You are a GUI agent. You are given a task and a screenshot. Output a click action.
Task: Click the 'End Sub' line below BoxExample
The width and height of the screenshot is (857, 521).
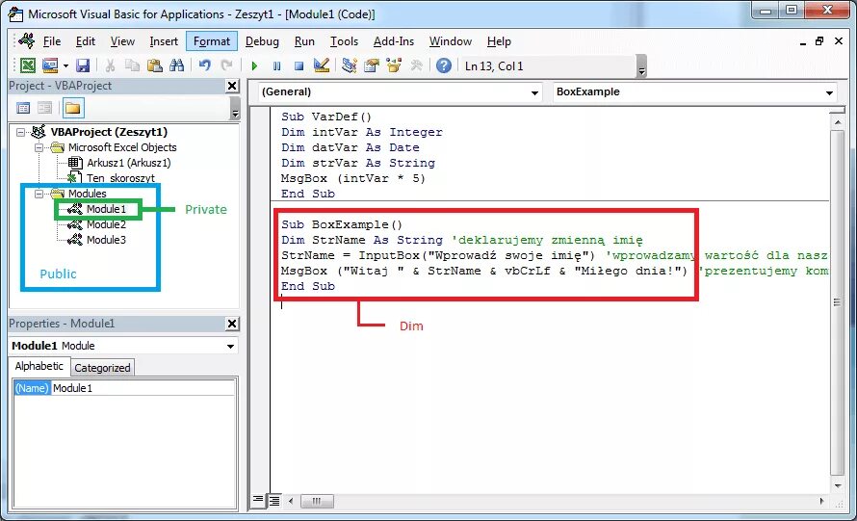pos(308,286)
